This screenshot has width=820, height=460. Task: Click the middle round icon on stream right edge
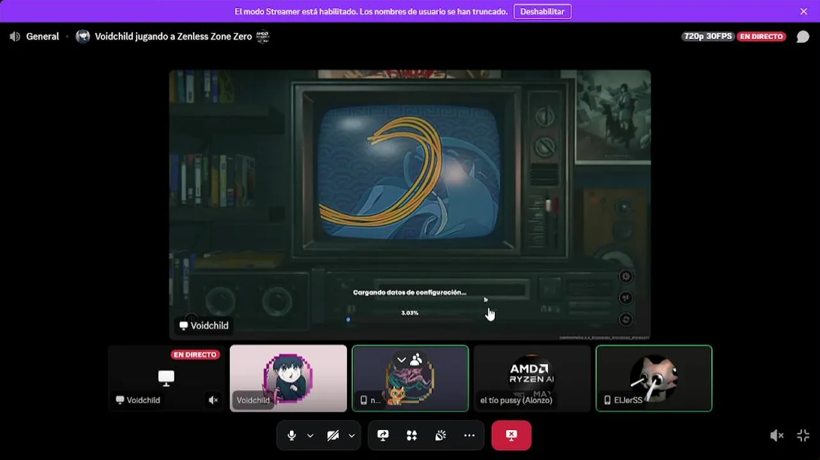[626, 298]
